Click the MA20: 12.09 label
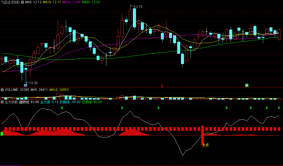This screenshot has width=283, height=166. 72,2
